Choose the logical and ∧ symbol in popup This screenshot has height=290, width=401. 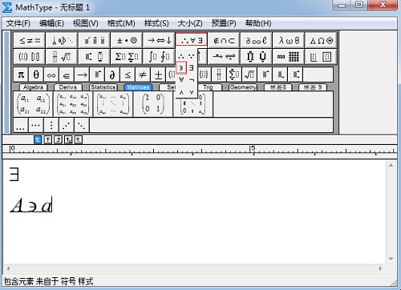click(x=181, y=92)
